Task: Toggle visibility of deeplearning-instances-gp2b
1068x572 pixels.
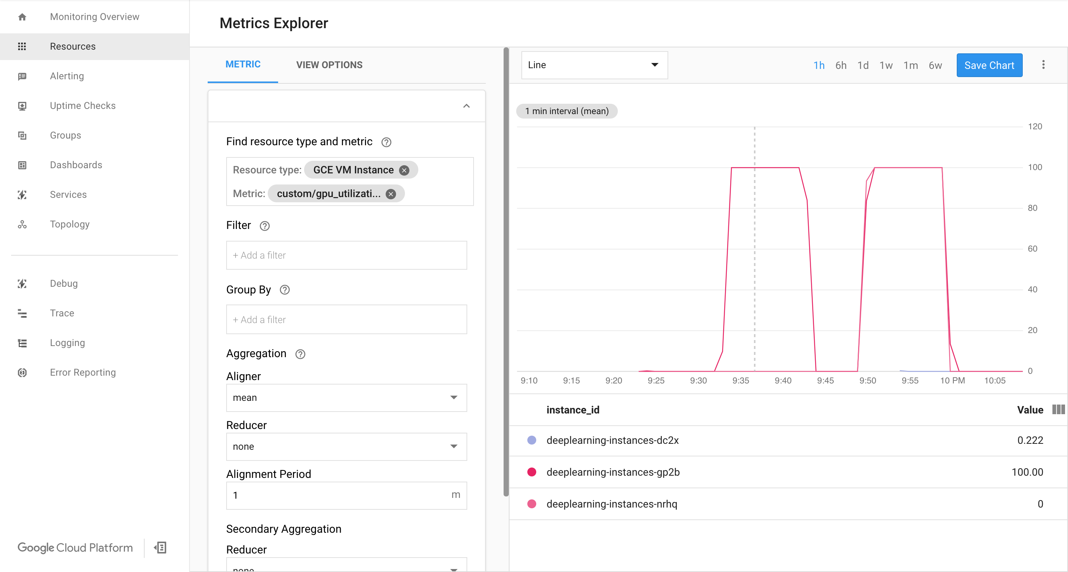Action: pos(532,472)
